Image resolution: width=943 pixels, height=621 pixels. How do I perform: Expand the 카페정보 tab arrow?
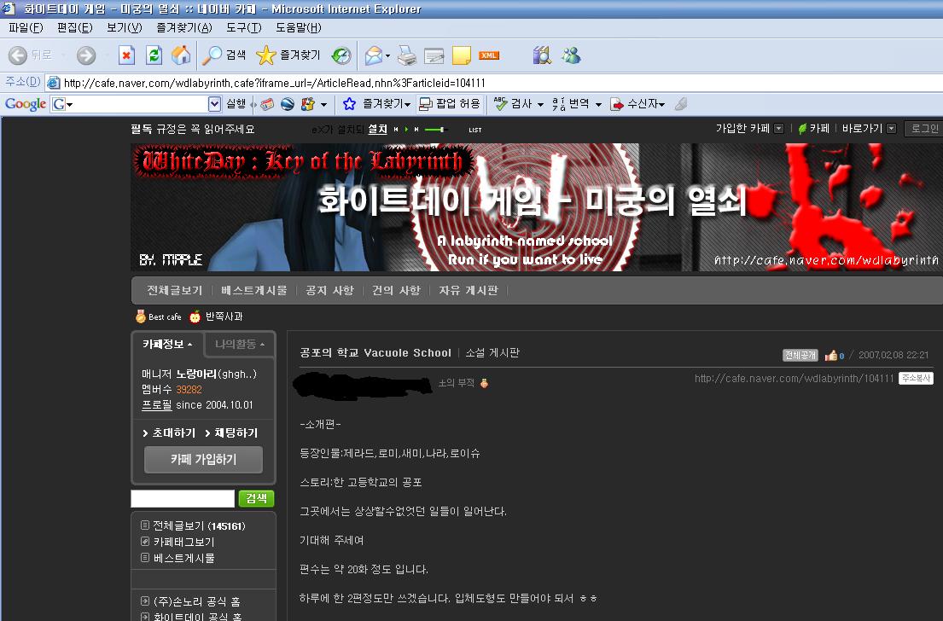pos(190,345)
